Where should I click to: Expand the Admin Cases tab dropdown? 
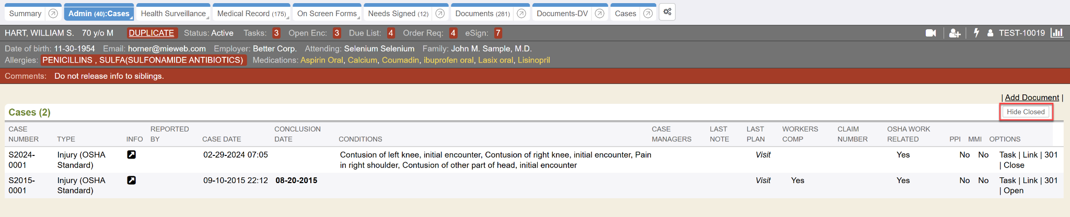pyautogui.click(x=132, y=18)
